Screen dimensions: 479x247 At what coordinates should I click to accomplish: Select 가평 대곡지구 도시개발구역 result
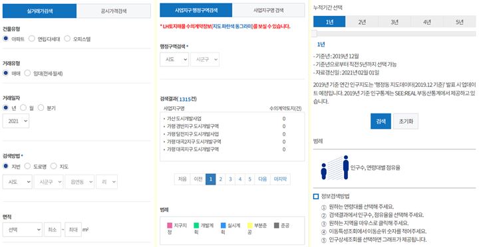pos(192,149)
